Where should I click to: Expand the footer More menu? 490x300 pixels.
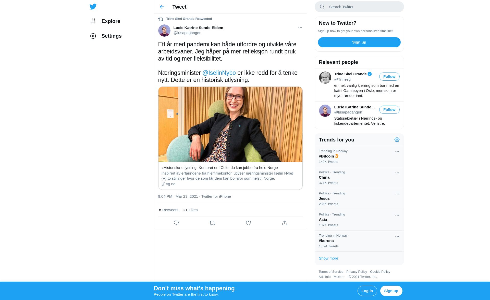point(339,277)
